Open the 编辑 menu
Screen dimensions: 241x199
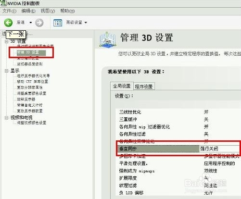28,11
